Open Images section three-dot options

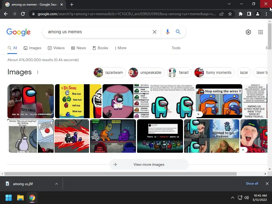(x=38, y=72)
